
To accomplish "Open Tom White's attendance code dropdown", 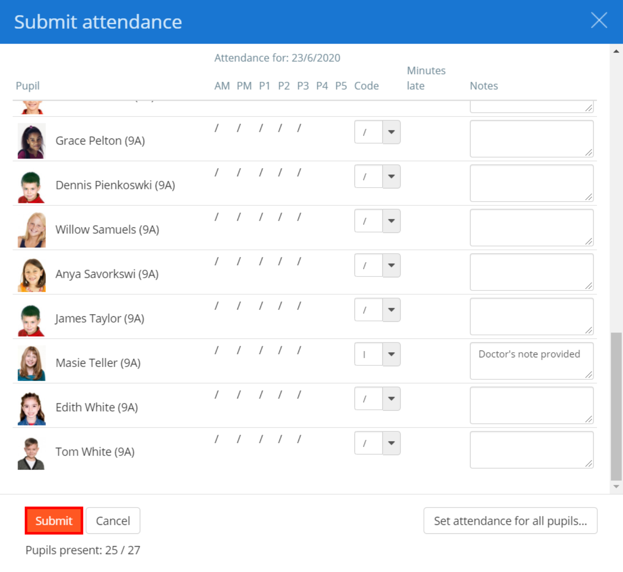I will click(390, 443).
